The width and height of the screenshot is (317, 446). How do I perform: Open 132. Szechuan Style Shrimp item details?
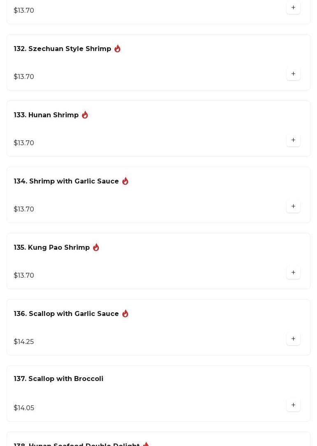pos(63,49)
